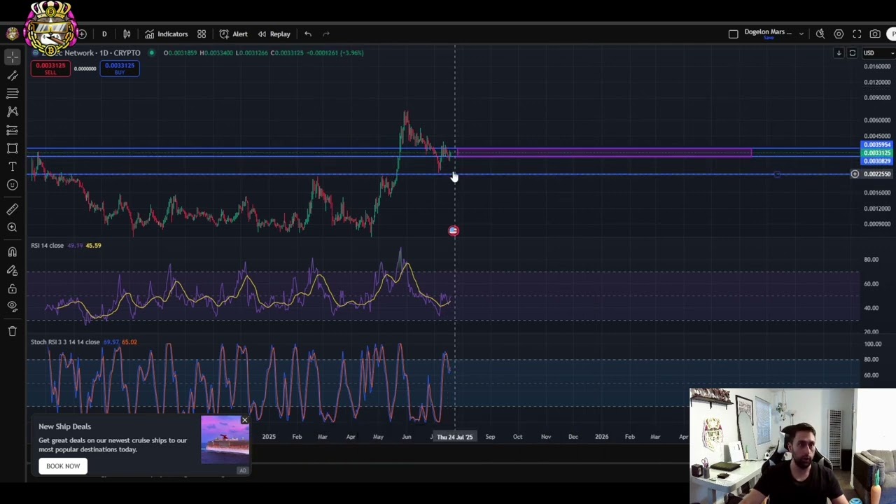896x504 pixels.
Task: Select the trend line drawing tool
Action: (x=13, y=75)
